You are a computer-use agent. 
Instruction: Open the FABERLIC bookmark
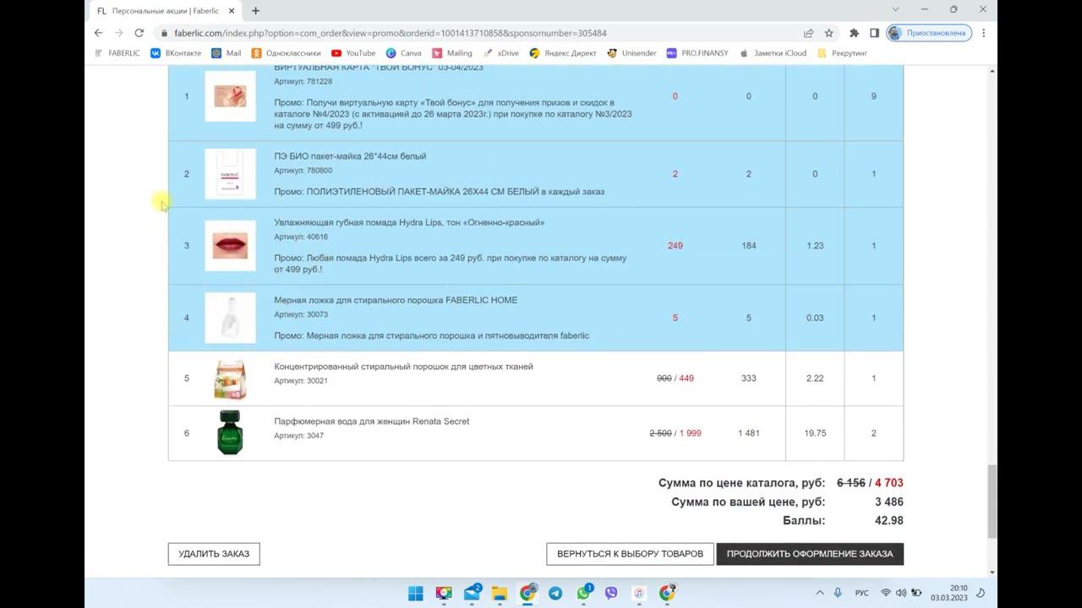click(x=117, y=53)
